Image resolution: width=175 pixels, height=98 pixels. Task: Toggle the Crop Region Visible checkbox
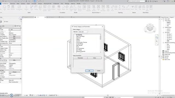[10, 48]
